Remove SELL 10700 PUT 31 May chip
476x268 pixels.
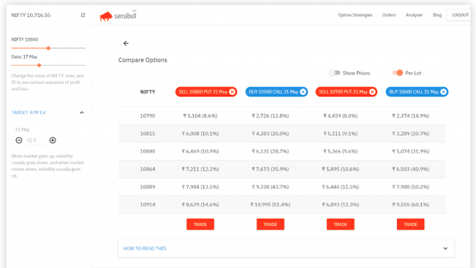coord(372,91)
